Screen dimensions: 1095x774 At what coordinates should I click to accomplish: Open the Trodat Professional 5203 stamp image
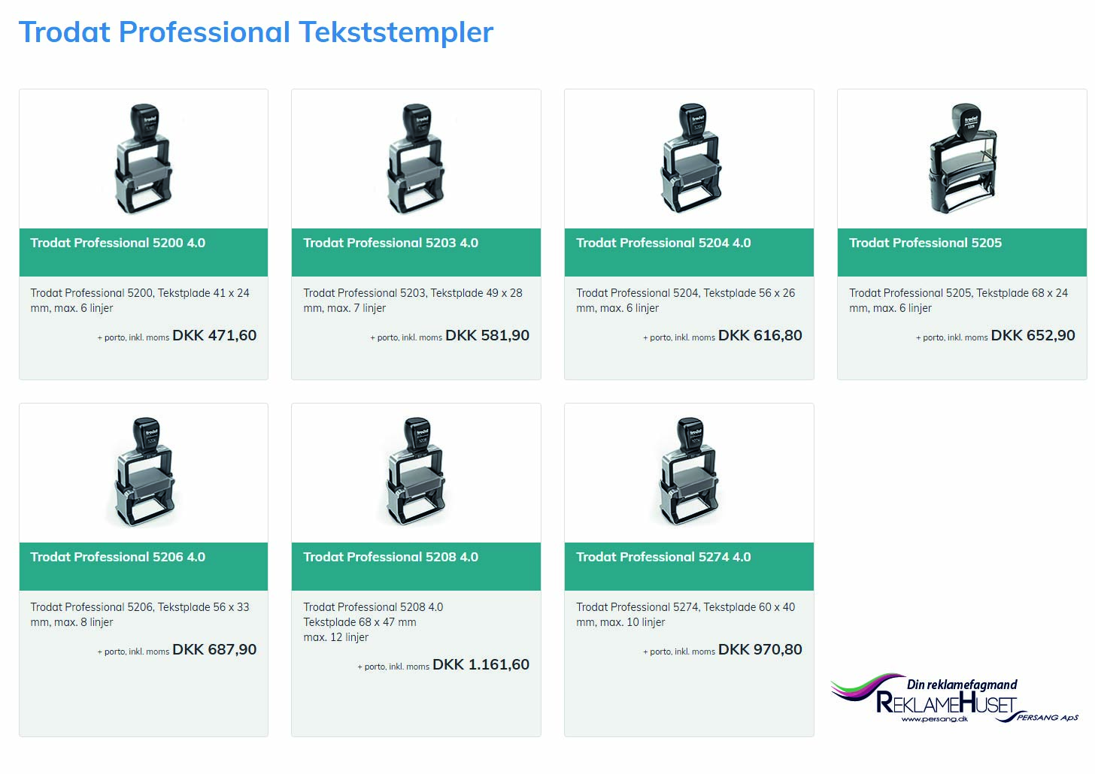click(x=416, y=159)
